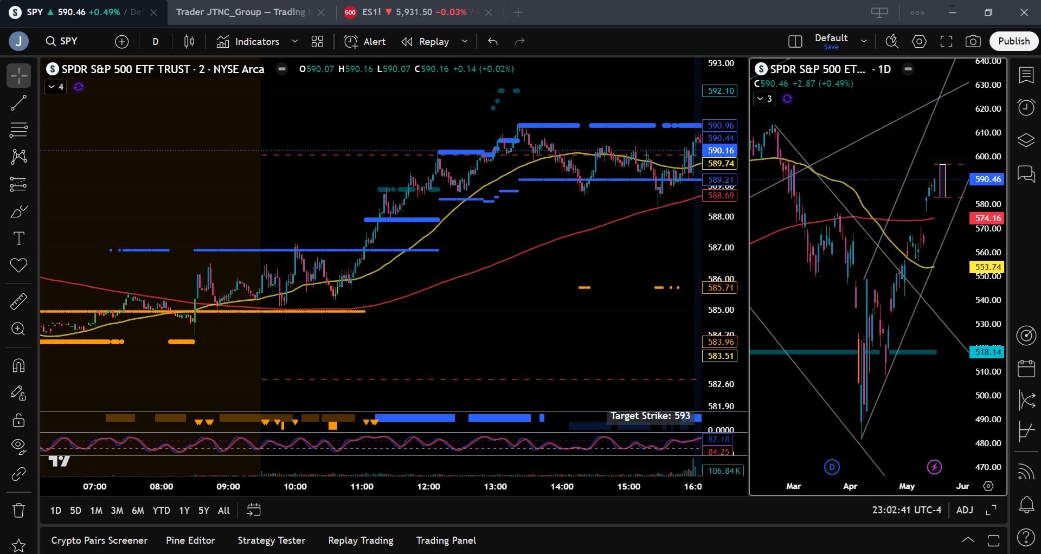Click the 590.46 price label on daily chart
The height and width of the screenshot is (554, 1041).
pyautogui.click(x=987, y=179)
